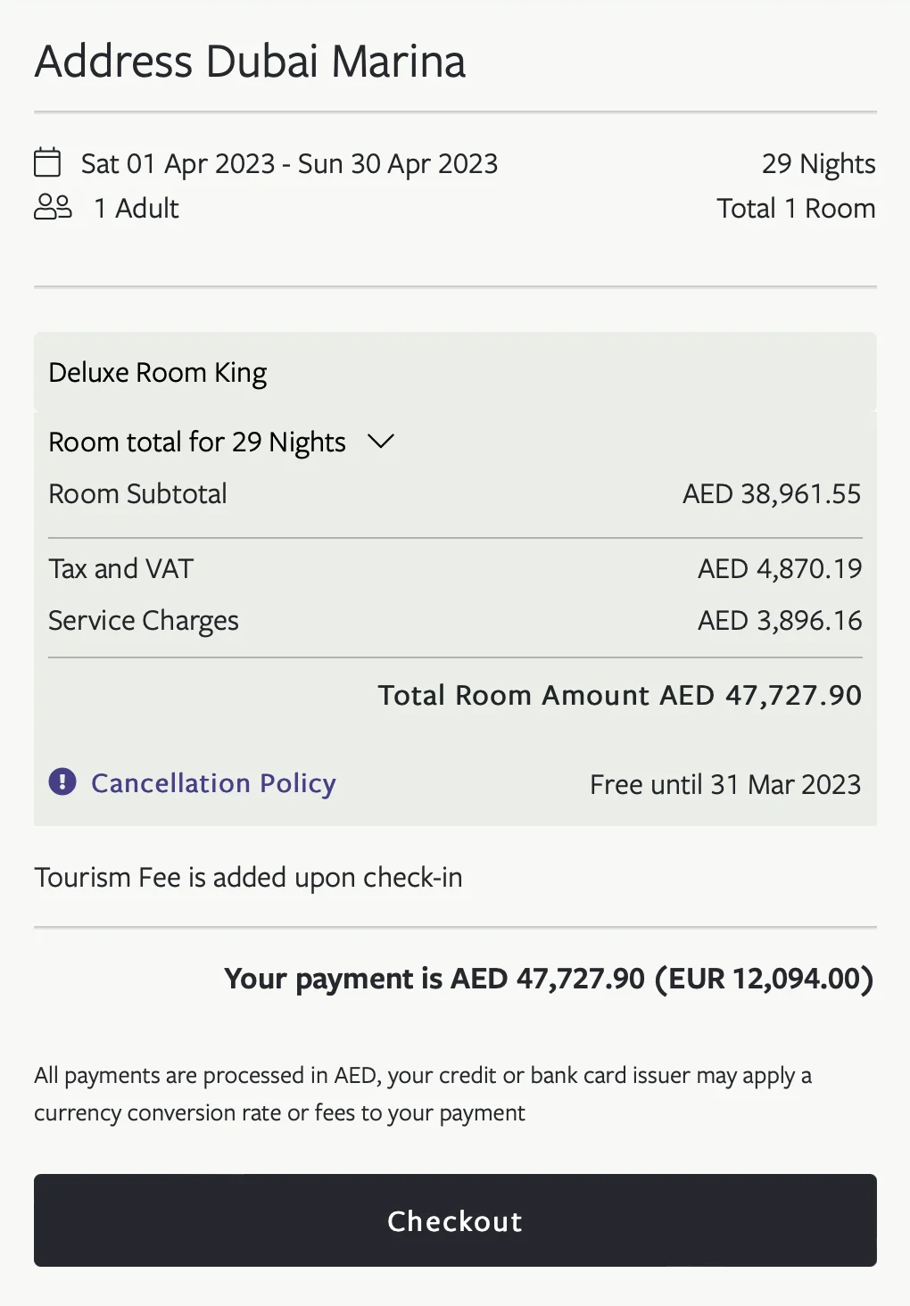The width and height of the screenshot is (910, 1306).
Task: Click the calendar icon beside stay dates
Action: [x=47, y=163]
